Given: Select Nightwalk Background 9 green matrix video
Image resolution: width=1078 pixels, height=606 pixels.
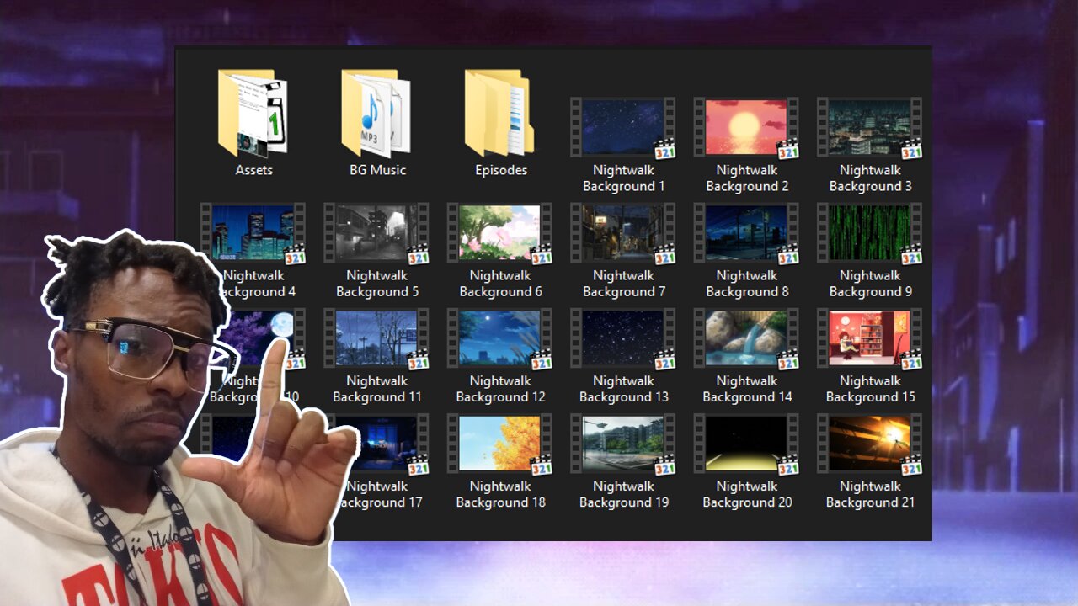Looking at the screenshot, I should [x=870, y=232].
